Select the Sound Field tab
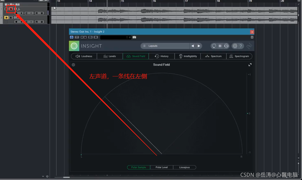The image size is (302, 180). pyautogui.click(x=136, y=56)
